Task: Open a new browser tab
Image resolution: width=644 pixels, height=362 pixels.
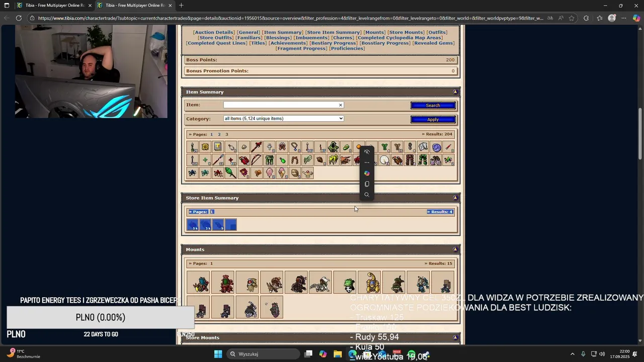Action: [181, 6]
